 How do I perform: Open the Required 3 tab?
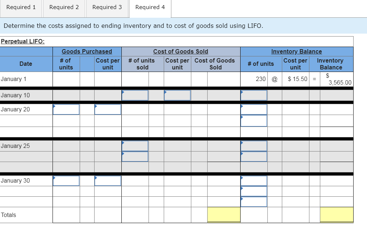[x=107, y=7]
